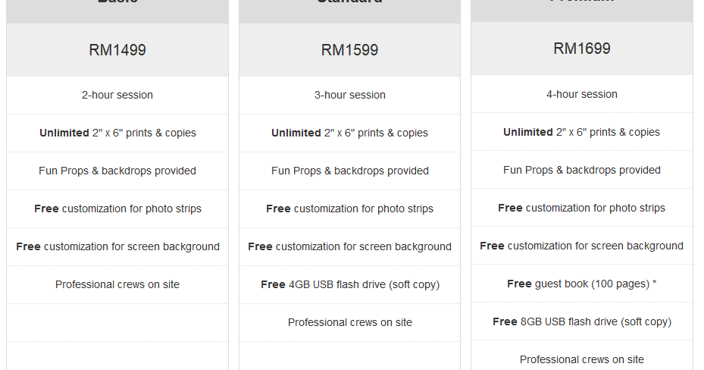The image size is (704, 370).
Task: Click the RM1699 price cell
Action: (x=581, y=49)
